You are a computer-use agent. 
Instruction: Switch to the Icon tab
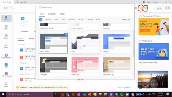[x=62, y=14]
